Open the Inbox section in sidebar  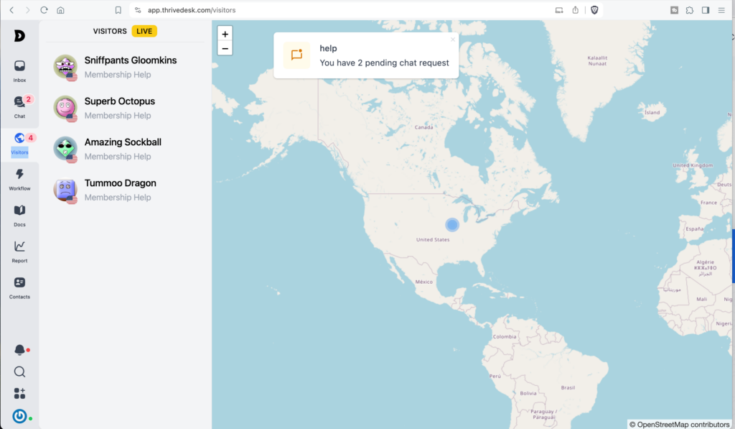click(19, 70)
